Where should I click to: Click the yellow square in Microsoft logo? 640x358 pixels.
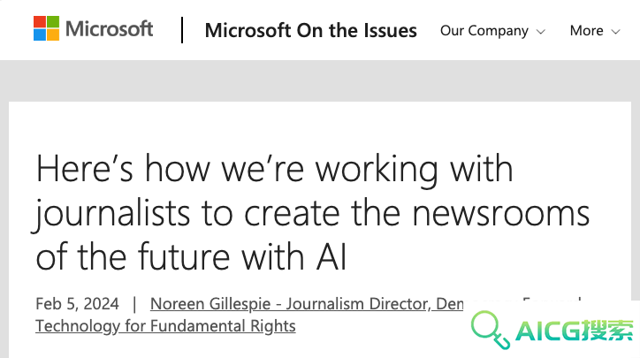(x=53, y=35)
